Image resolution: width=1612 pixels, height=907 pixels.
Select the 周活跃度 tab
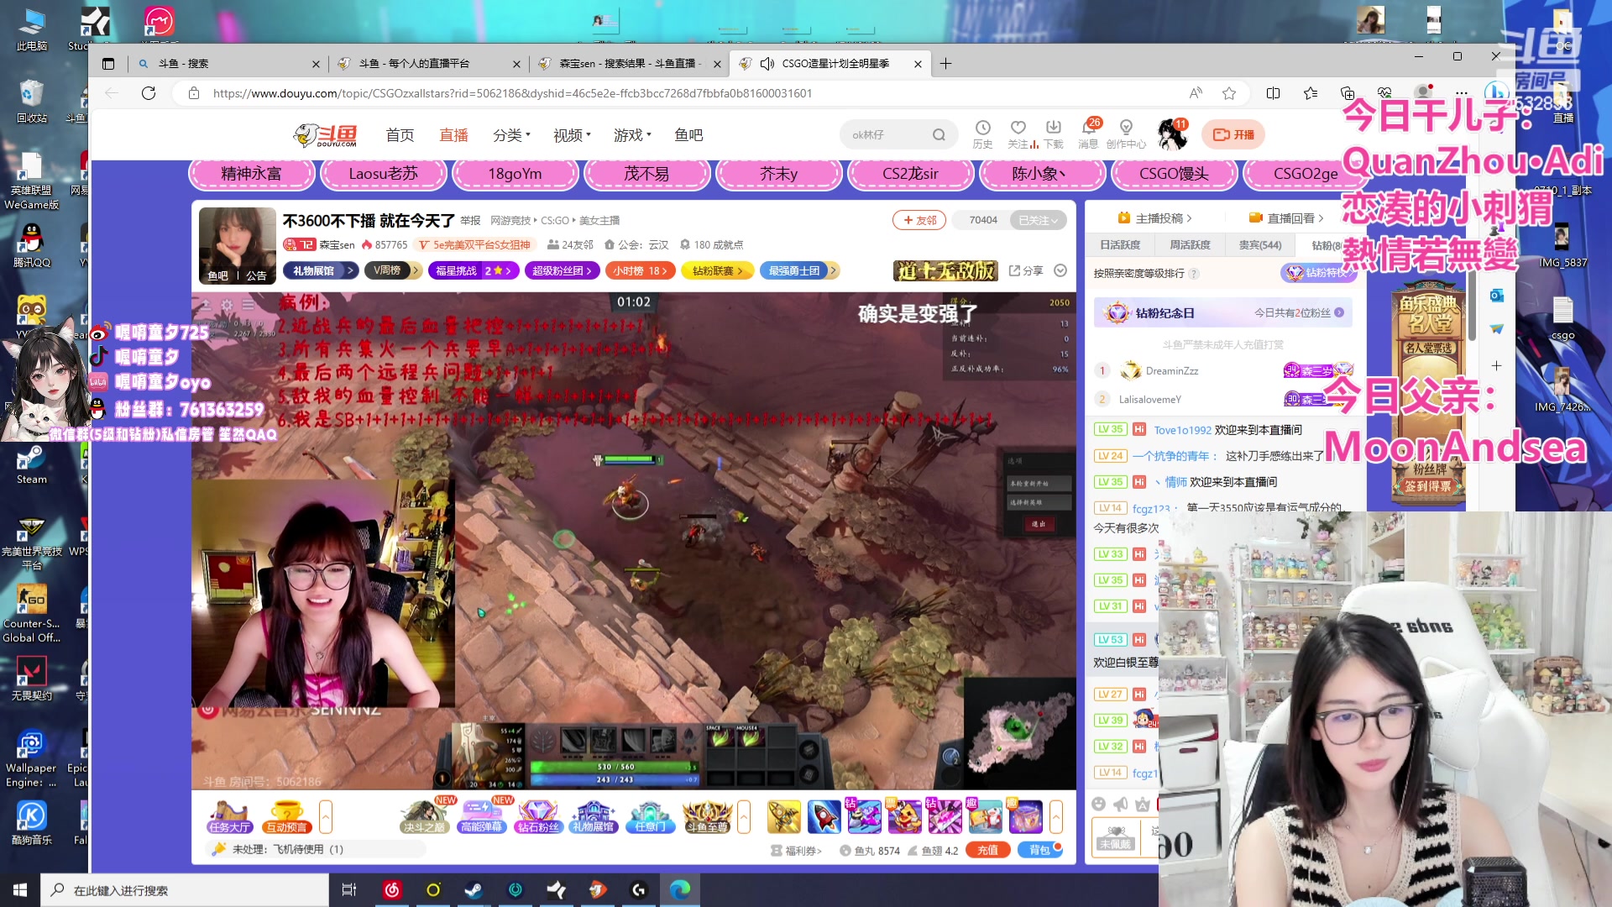[x=1190, y=245]
